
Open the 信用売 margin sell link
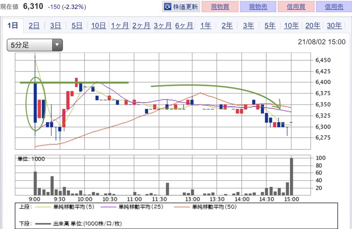click(x=334, y=7)
